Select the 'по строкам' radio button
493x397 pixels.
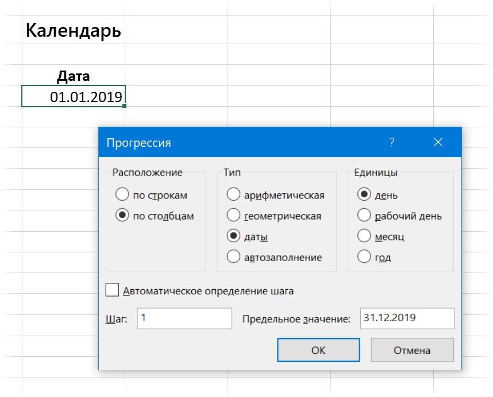pos(122,194)
